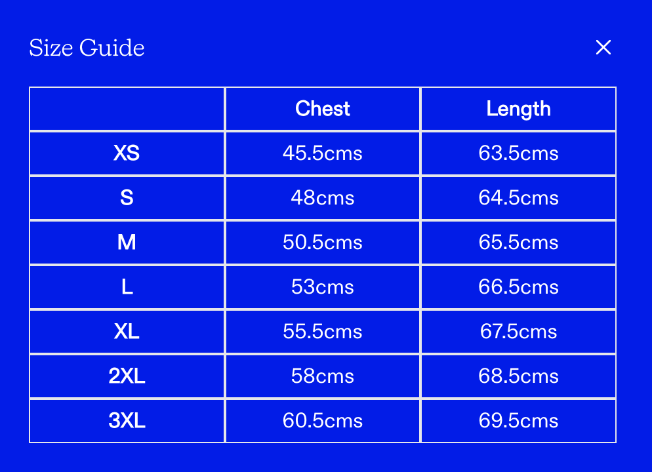Click the 45.5cms chest value
652x472 pixels.
(x=323, y=153)
